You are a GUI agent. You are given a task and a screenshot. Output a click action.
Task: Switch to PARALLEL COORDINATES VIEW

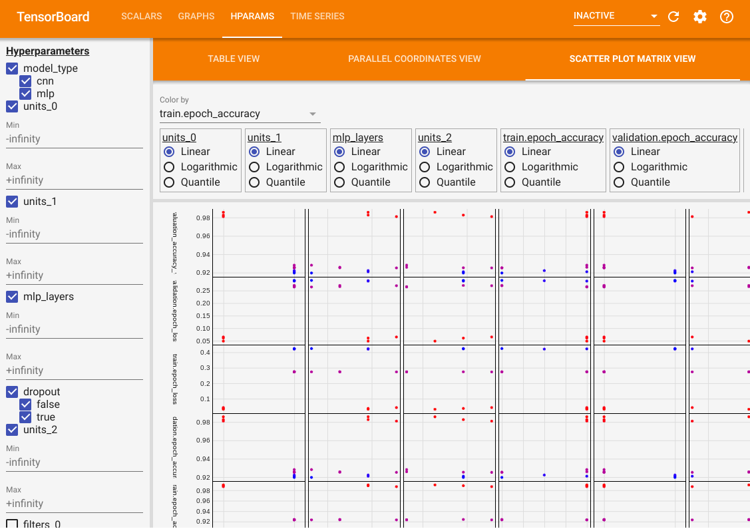[414, 59]
